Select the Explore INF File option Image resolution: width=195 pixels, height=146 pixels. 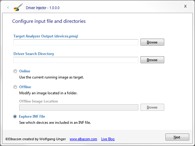[x=15, y=116]
